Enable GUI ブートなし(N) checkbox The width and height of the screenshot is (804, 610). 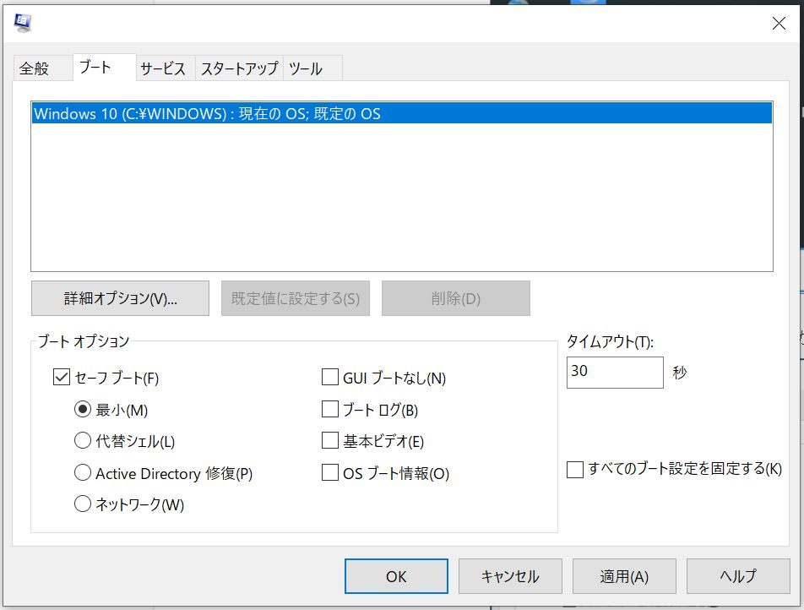pyautogui.click(x=329, y=377)
